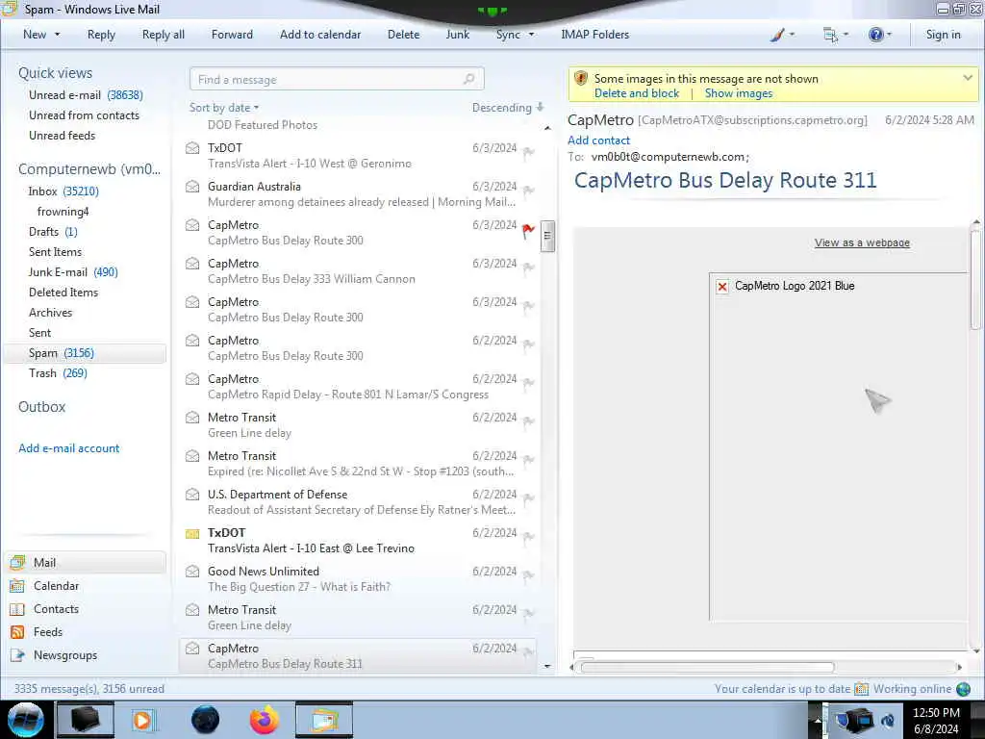Flag the Metro Transit Expired Nicollet Ave message
Image resolution: width=985 pixels, height=739 pixels.
click(528, 461)
